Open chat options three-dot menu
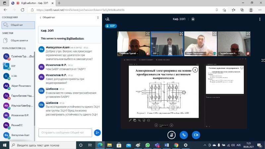The image size is (265, 149). [x=98, y=18]
